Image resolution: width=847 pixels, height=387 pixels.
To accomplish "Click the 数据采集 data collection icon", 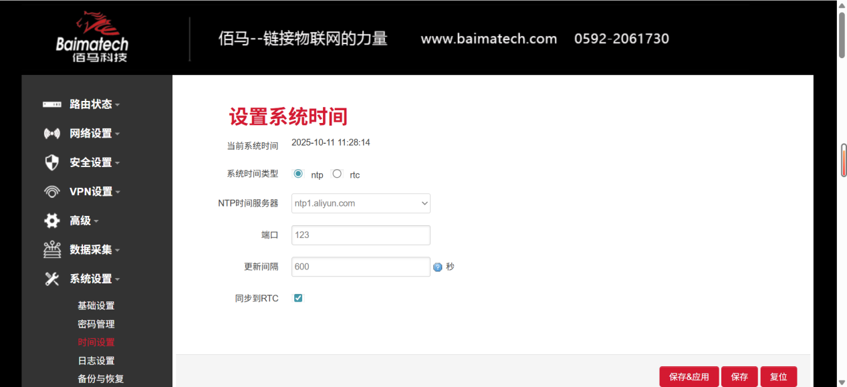I will pyautogui.click(x=52, y=249).
